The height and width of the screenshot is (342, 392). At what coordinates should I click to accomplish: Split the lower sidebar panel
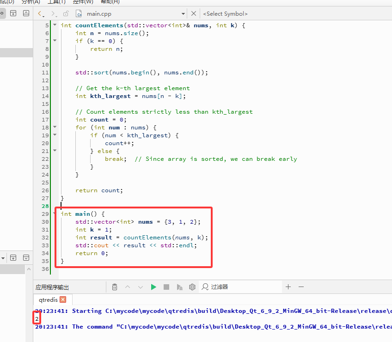click(13, 258)
